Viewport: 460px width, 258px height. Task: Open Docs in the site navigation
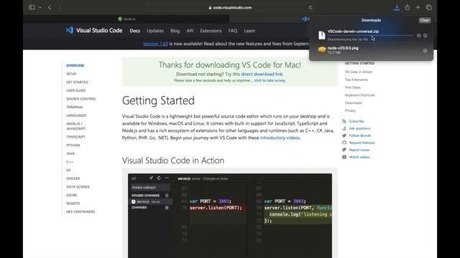click(x=135, y=31)
